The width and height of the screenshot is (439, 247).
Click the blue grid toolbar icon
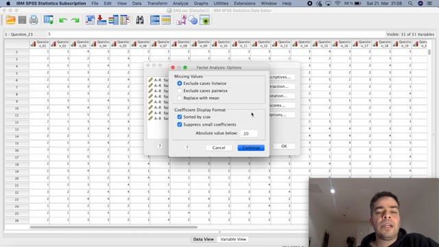click(x=155, y=20)
